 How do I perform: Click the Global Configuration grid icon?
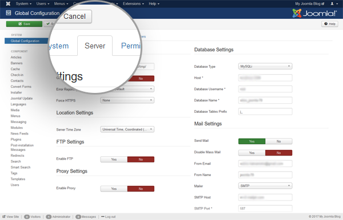click(x=9, y=13)
